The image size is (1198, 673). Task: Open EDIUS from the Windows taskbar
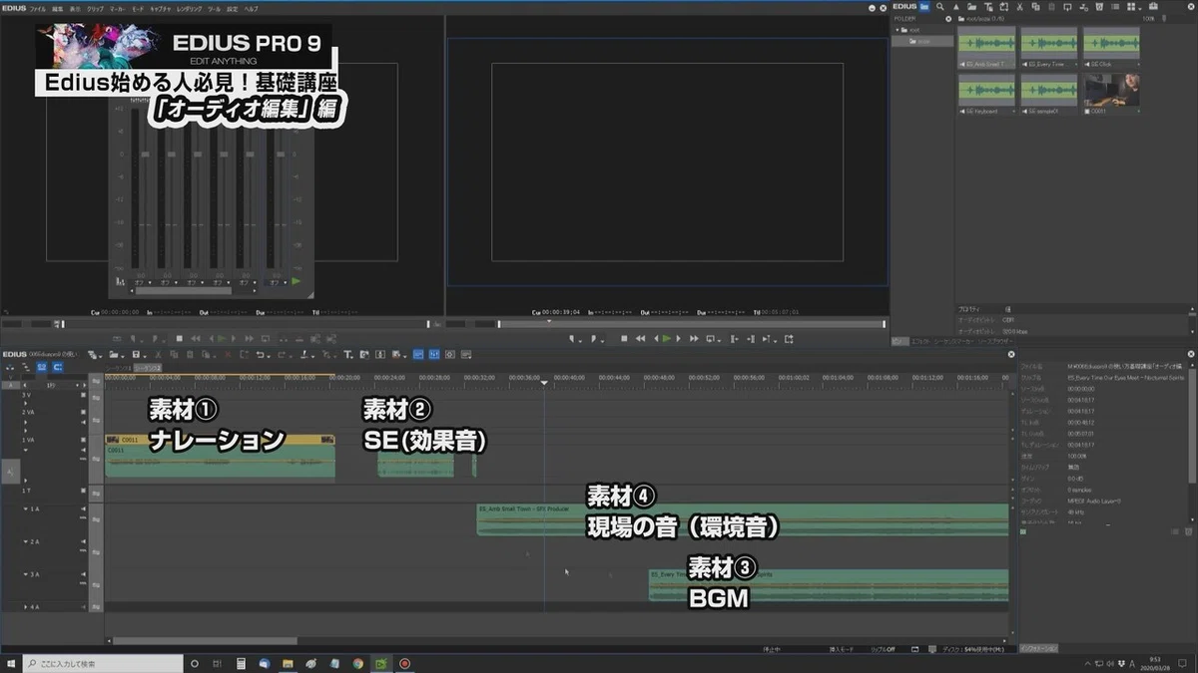(x=383, y=663)
